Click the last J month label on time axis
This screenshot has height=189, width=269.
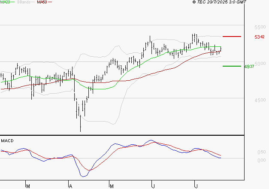click(196, 186)
